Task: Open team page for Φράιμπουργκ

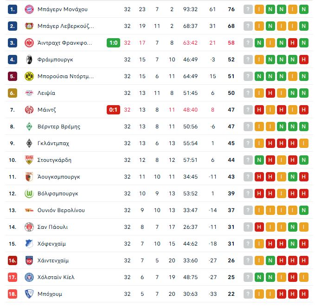Action: click(x=55, y=60)
